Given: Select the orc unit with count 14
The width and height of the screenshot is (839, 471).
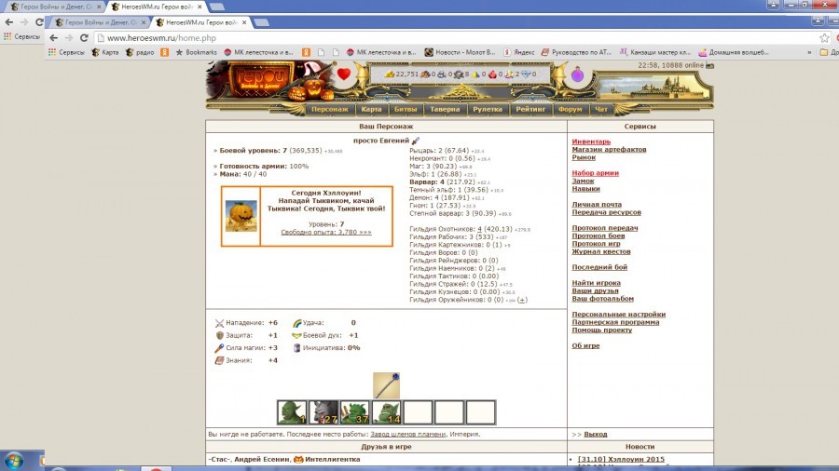Looking at the screenshot, I should tap(386, 412).
